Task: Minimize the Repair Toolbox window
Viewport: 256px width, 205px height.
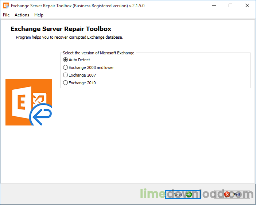Action: 214,6
